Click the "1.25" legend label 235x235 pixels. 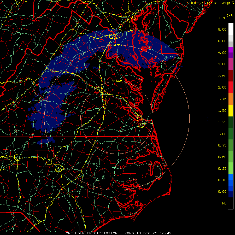click(222, 122)
